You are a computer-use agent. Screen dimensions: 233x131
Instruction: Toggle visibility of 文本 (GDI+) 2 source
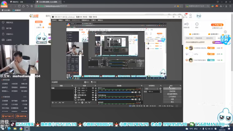[x=93, y=91]
